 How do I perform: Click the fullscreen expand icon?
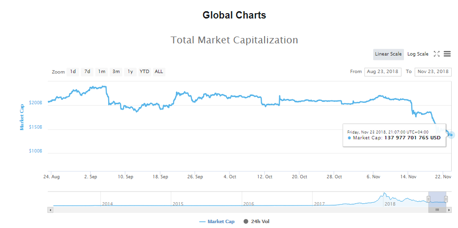[x=437, y=54]
